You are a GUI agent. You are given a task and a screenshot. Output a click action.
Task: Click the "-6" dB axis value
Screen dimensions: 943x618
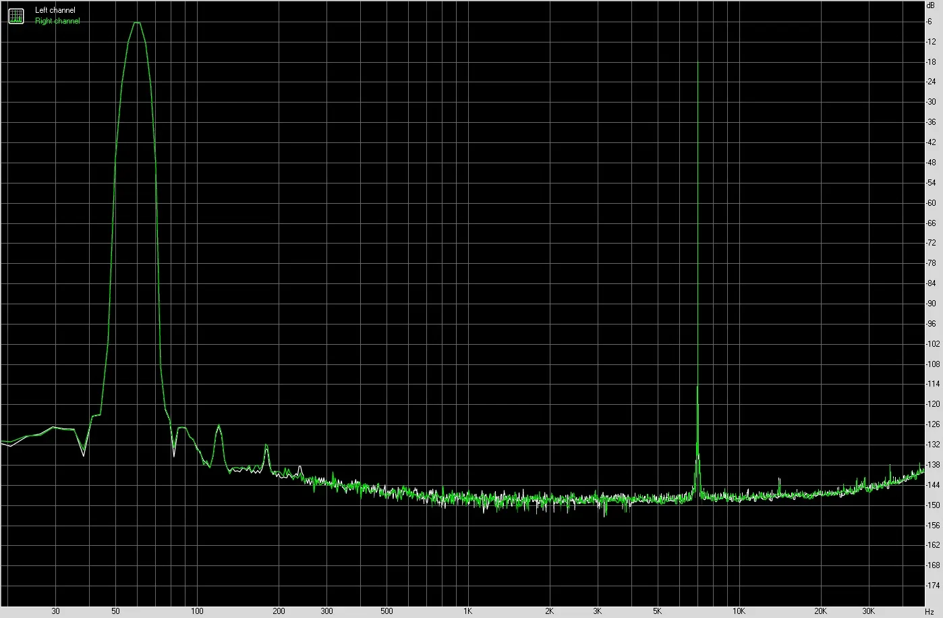(x=930, y=22)
